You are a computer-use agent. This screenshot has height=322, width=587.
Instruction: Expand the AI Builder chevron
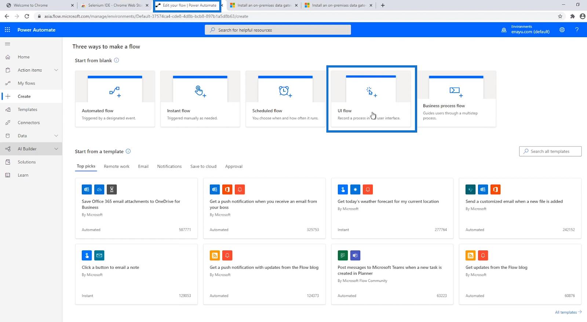pyautogui.click(x=56, y=149)
